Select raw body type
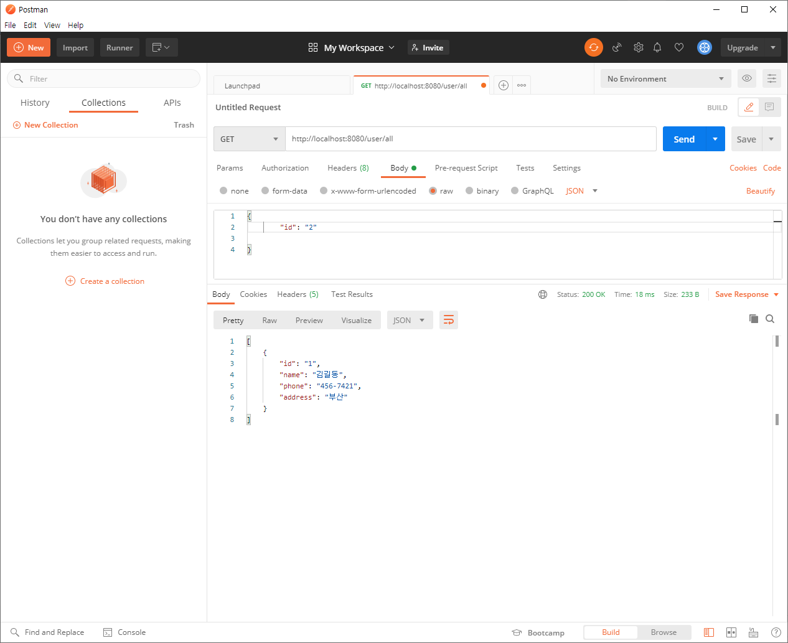Screen dimensions: 788x643 tap(433, 191)
